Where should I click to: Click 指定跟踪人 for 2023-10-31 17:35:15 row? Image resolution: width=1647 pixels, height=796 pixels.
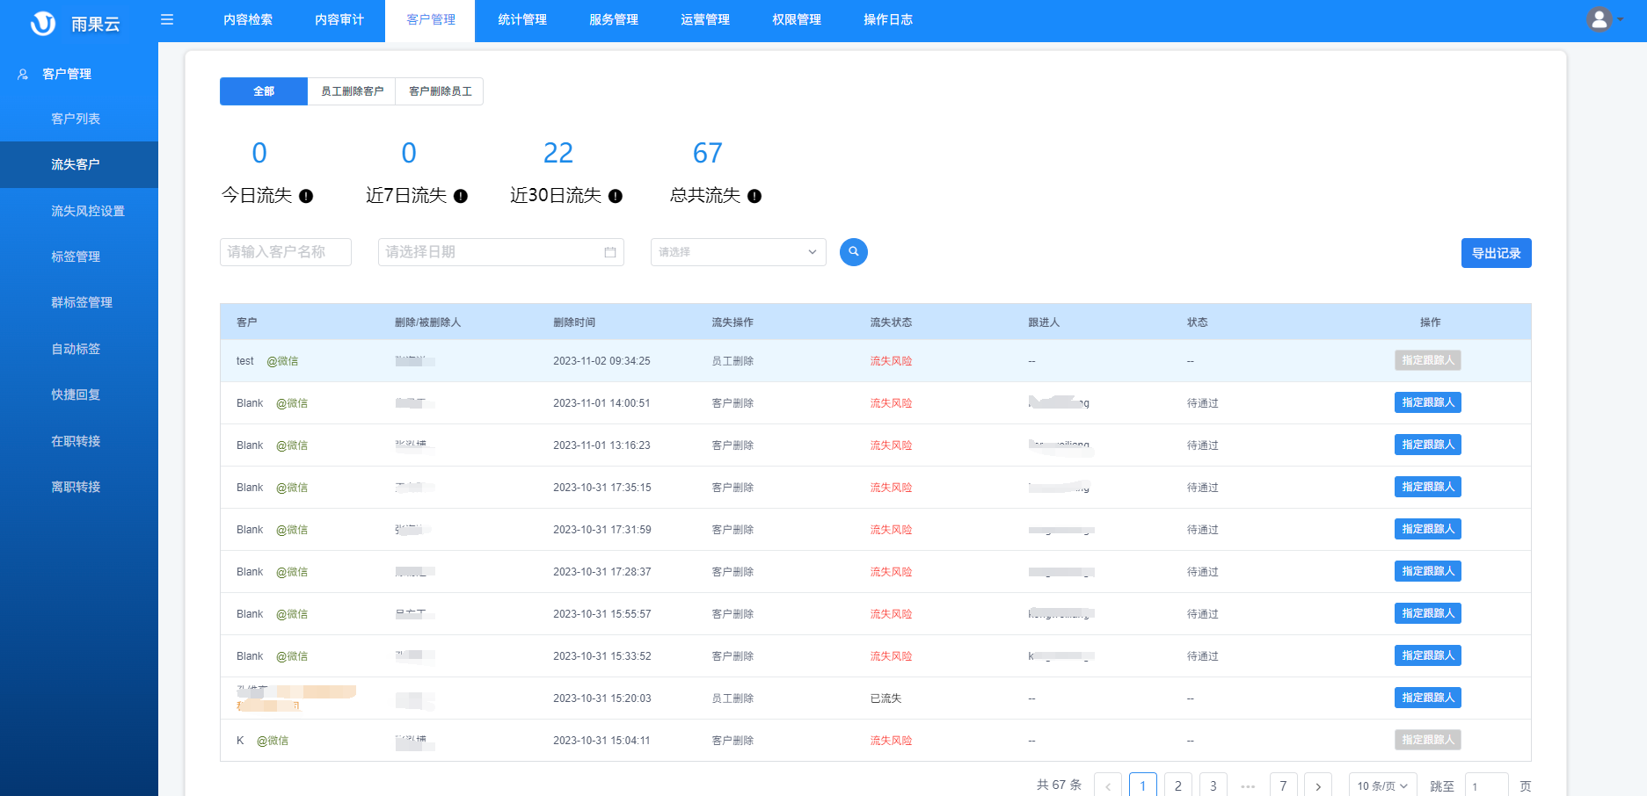pos(1428,487)
